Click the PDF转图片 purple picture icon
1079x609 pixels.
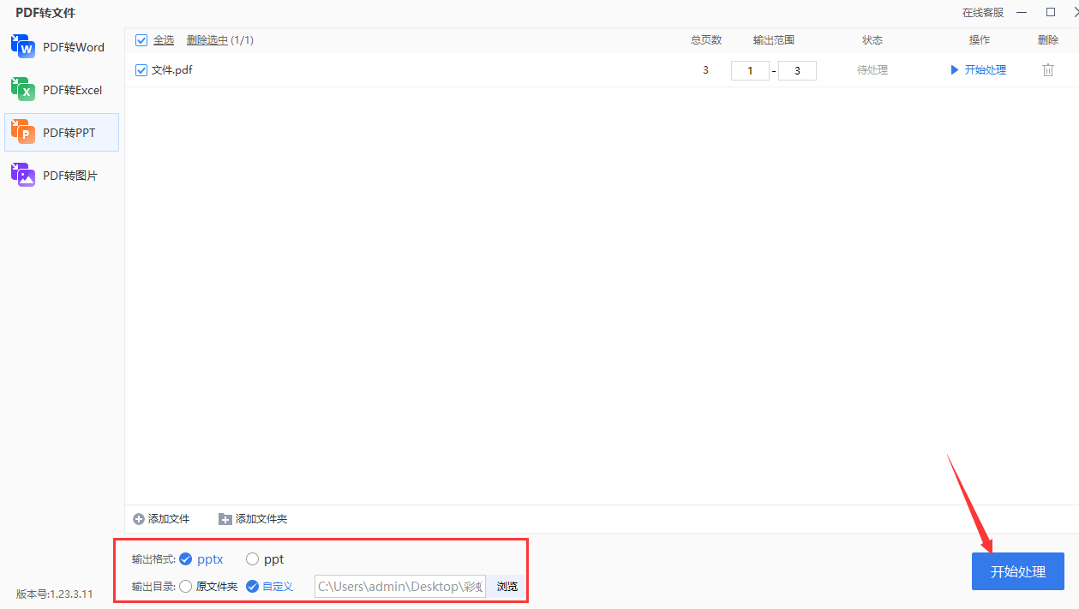(23, 175)
